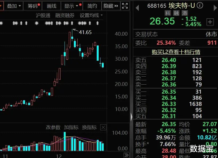Open stock info via the circled i icon

(x=200, y=6)
